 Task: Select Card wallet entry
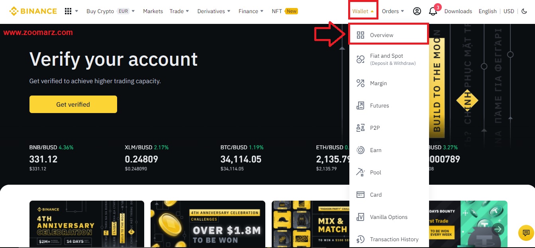click(x=389, y=195)
